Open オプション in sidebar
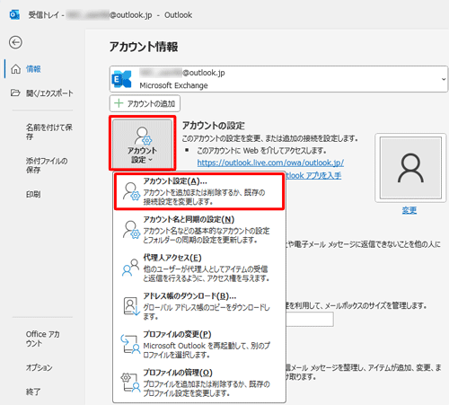Screen dimensions: 449x405 click(39, 367)
